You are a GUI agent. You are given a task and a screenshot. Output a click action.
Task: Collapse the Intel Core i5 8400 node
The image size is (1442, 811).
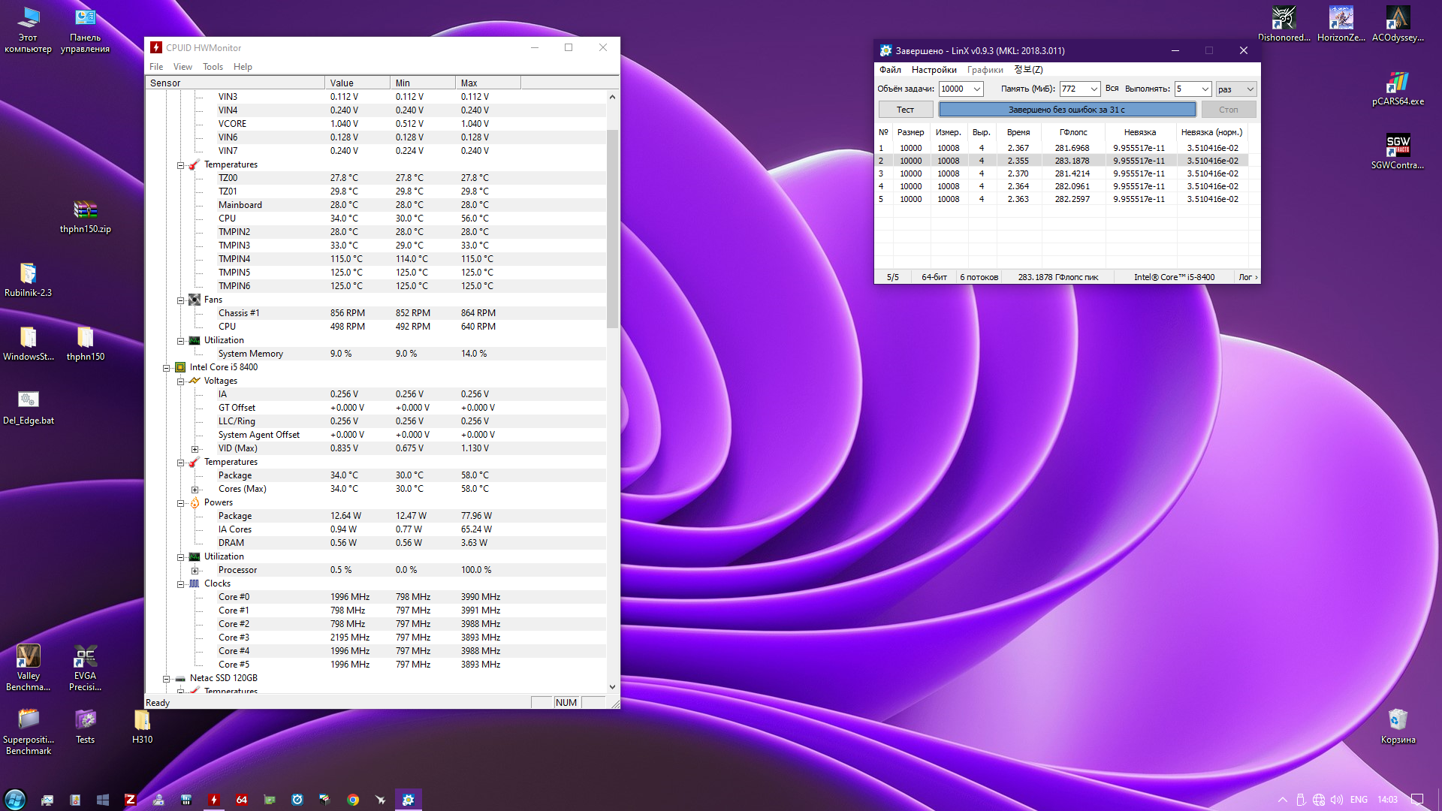point(167,368)
